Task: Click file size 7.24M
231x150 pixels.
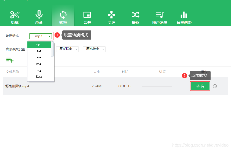Action: click(x=97, y=86)
